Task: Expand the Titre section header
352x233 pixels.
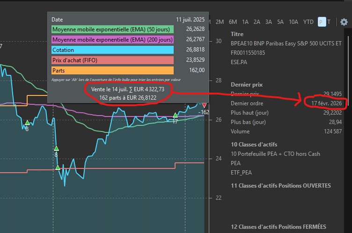Action: tap(238, 34)
